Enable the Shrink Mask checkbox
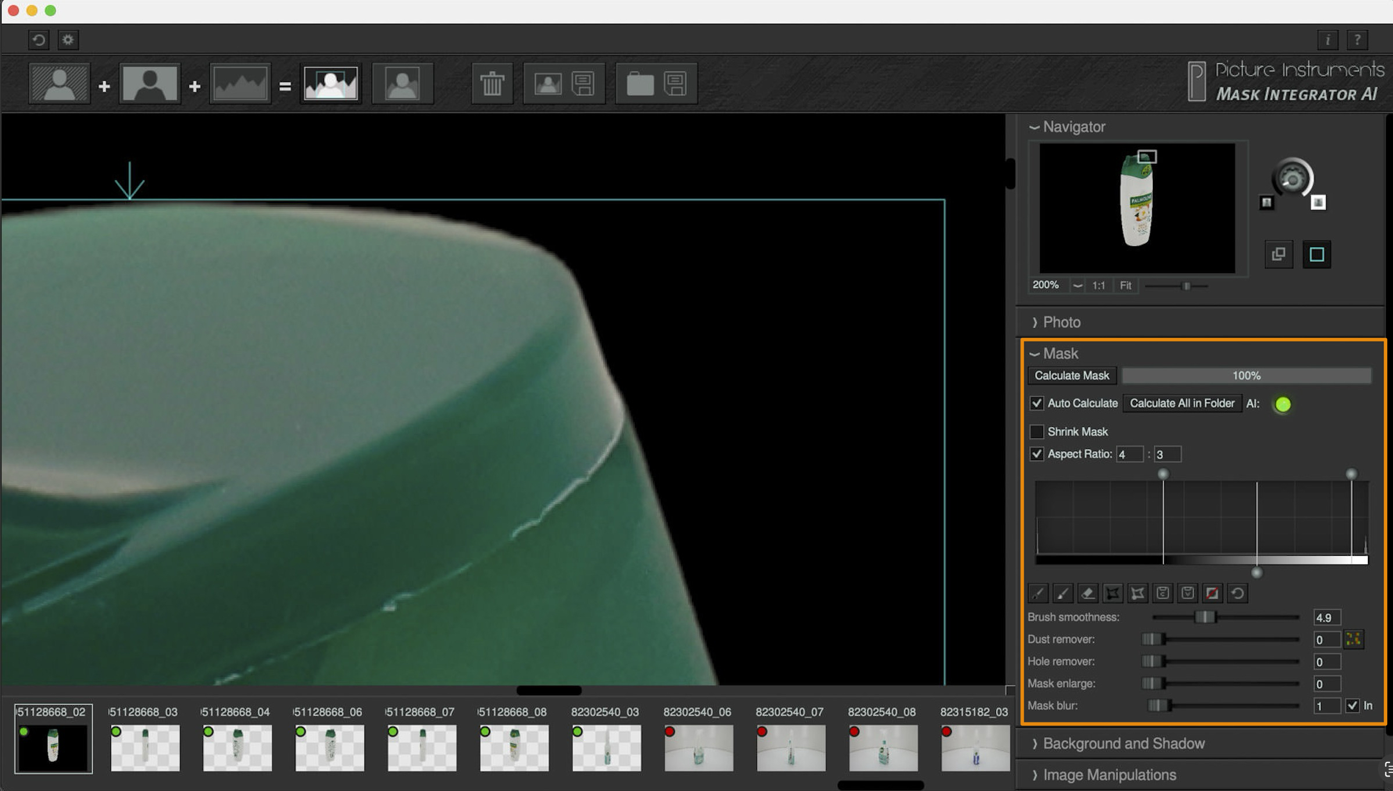 tap(1037, 432)
